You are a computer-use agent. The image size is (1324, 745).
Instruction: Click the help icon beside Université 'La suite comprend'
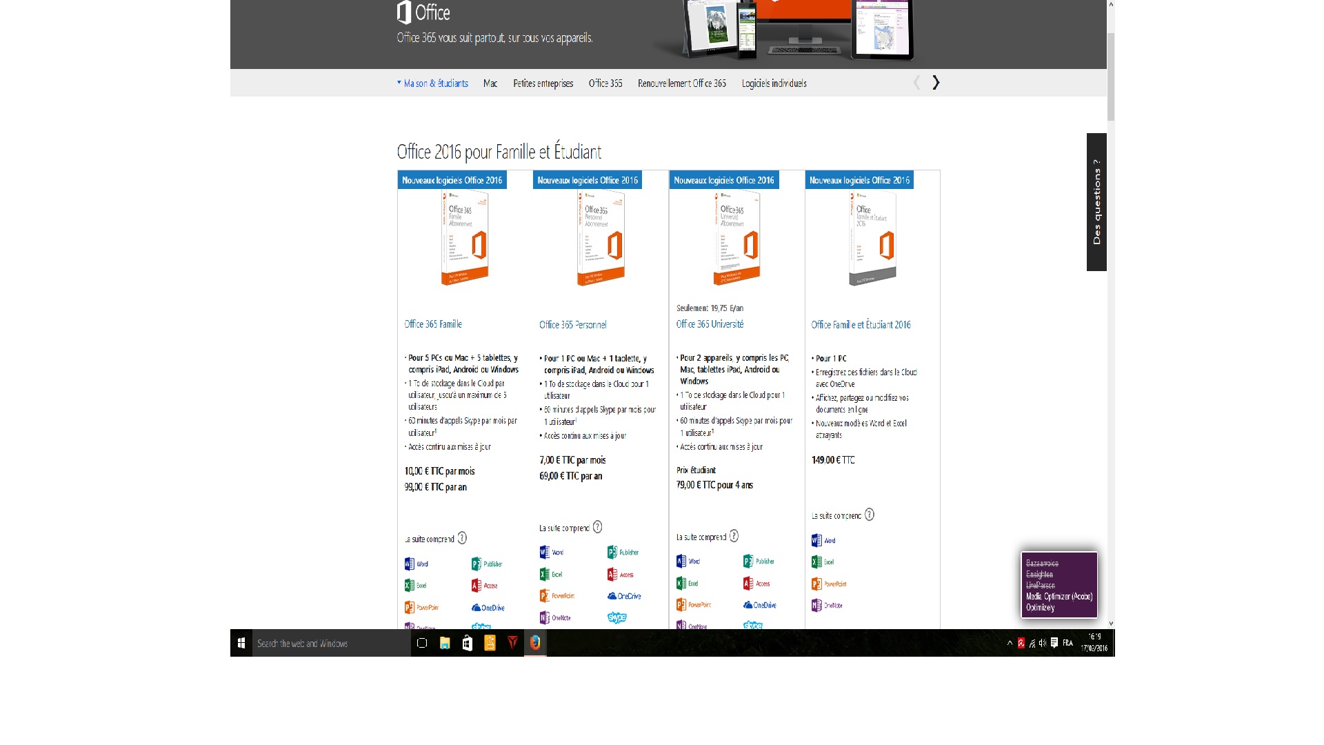tap(734, 536)
